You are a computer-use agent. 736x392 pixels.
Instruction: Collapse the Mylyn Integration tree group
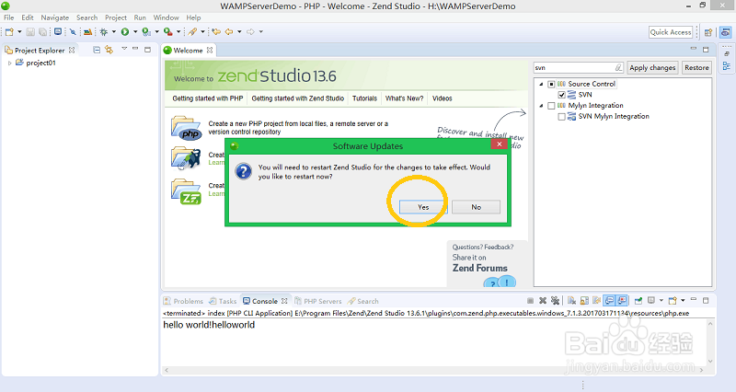click(x=541, y=106)
